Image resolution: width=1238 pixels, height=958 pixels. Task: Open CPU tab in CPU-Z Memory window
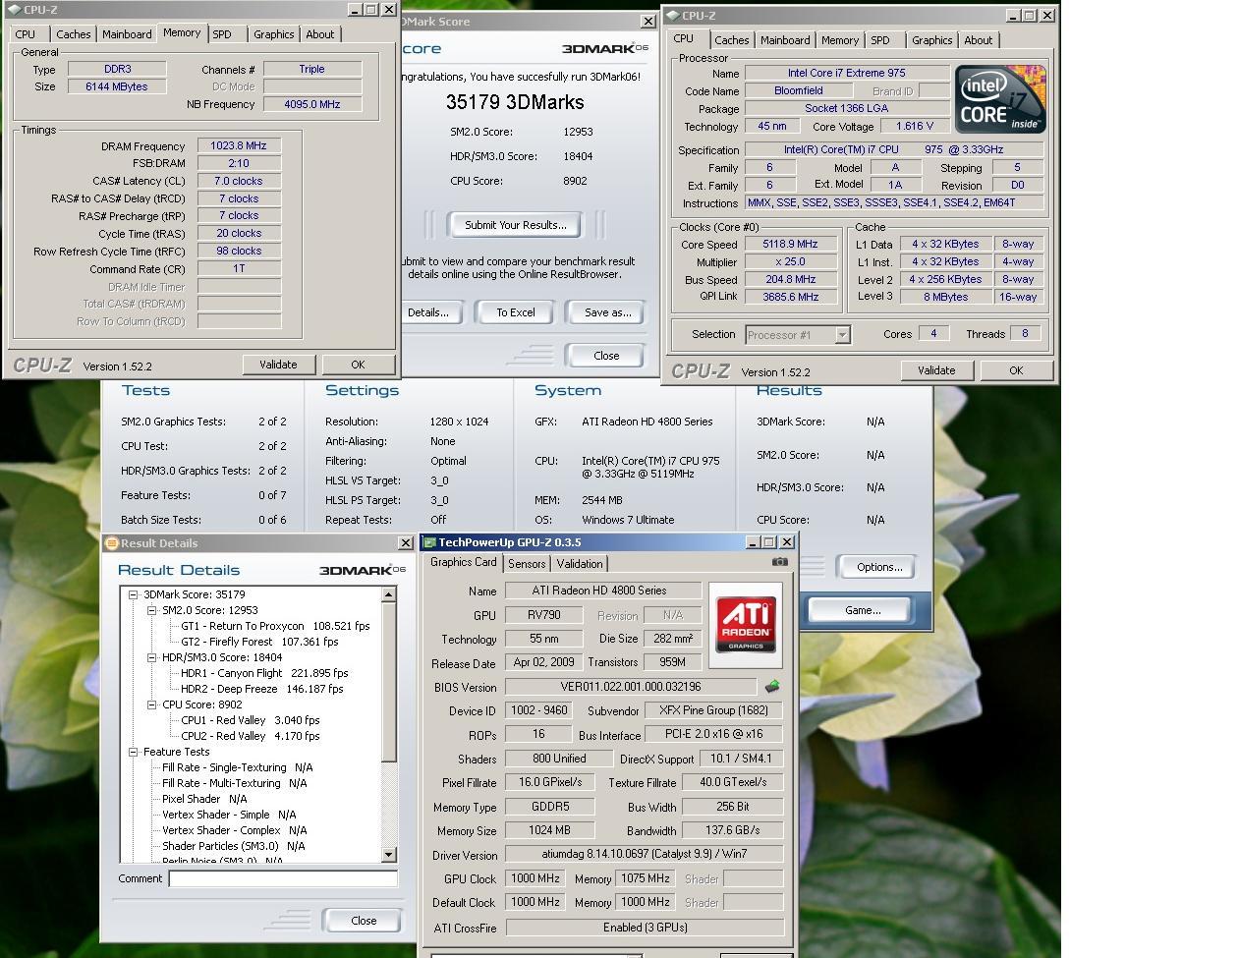[x=26, y=34]
